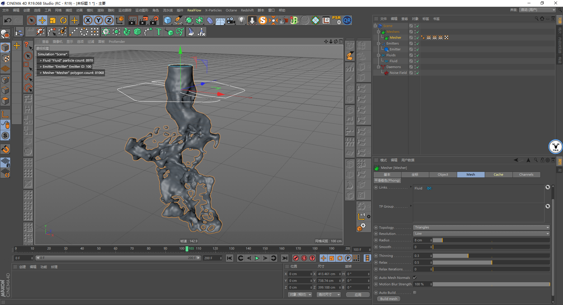Uncheck Auto Mesh Normals
Screen dimensions: 563x305
pos(415,277)
